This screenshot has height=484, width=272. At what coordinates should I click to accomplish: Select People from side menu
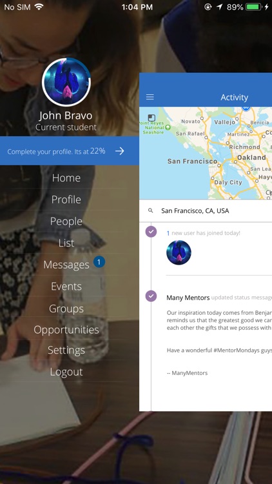click(x=66, y=221)
